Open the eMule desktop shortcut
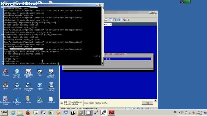This screenshot has height=116, width=207. click(5, 86)
